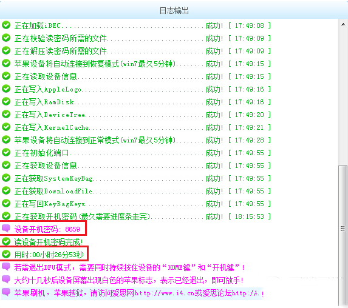Screen dimensions: 348x308
Task: Click check icon beside 正在获取开机密码
Action: click(6, 216)
